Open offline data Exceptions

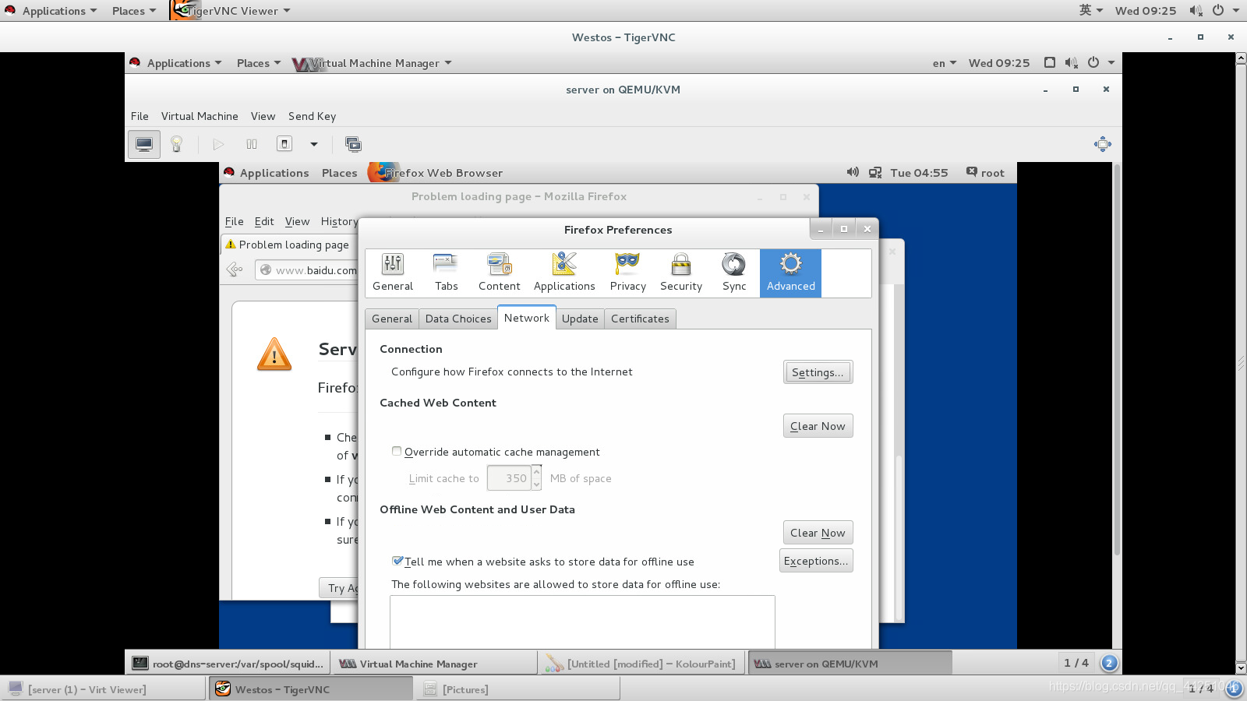pos(816,561)
